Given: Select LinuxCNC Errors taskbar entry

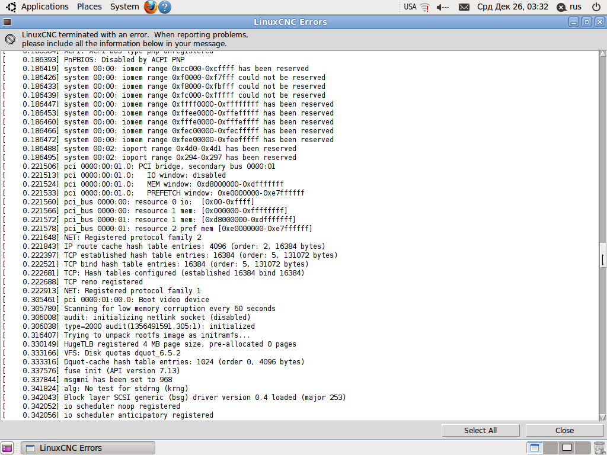Looking at the screenshot, I should pyautogui.click(x=88, y=448).
